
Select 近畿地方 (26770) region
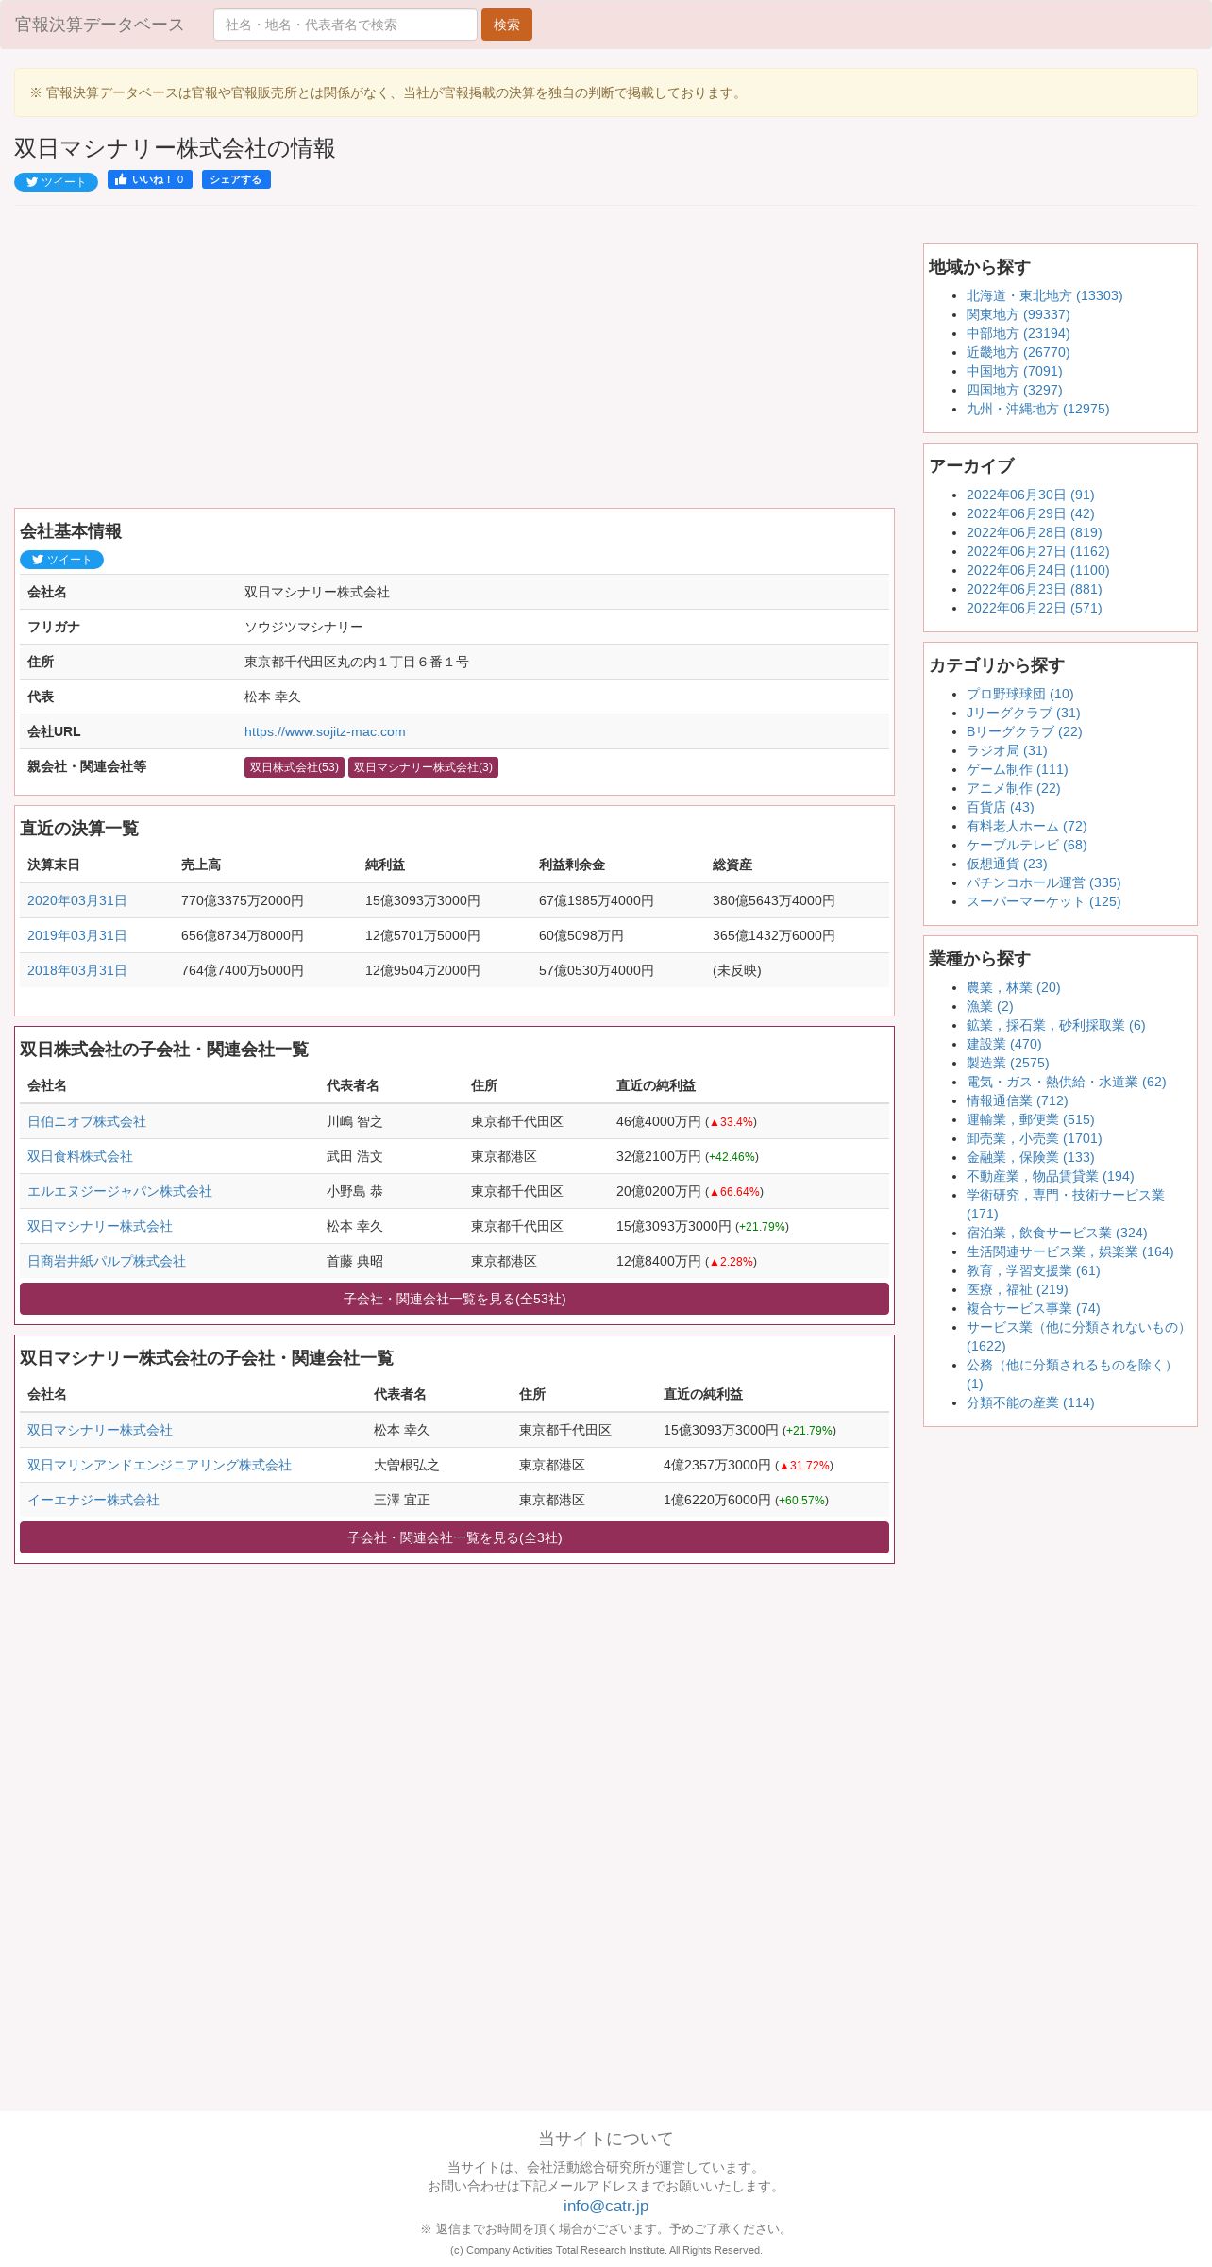pos(1018,352)
